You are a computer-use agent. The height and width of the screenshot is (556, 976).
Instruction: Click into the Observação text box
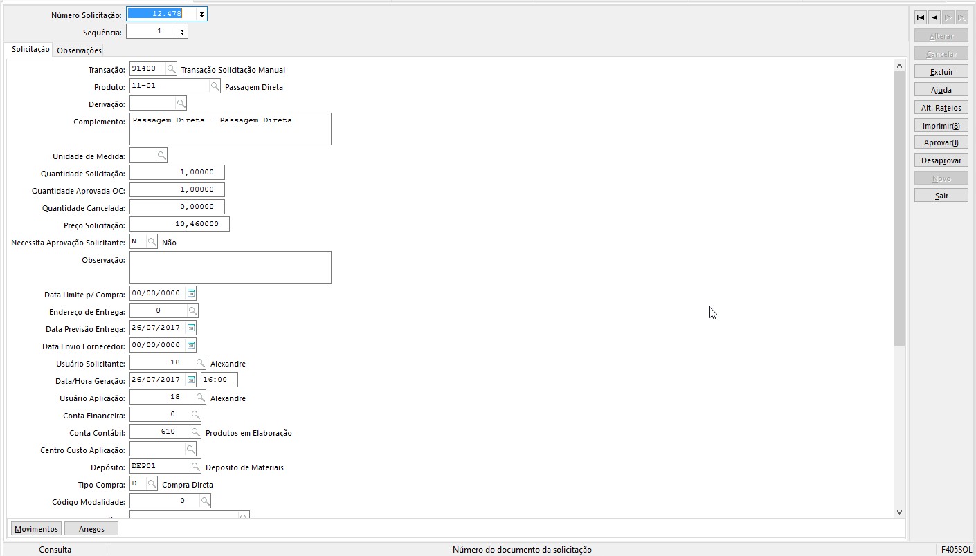230,267
